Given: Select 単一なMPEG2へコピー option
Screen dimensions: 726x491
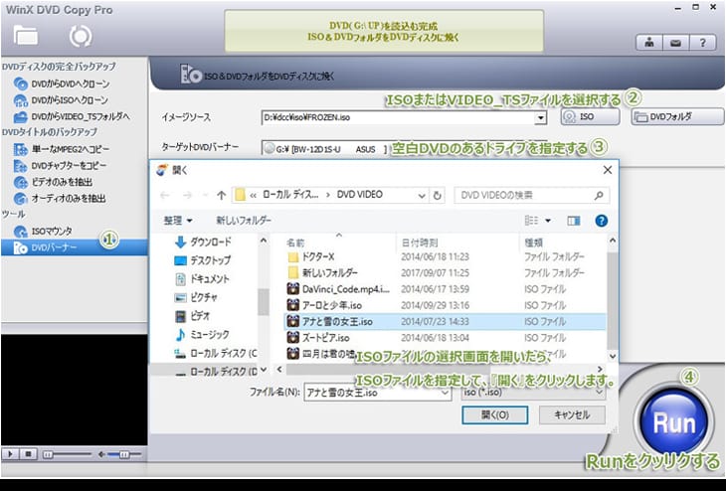Looking at the screenshot, I should pyautogui.click(x=62, y=149).
